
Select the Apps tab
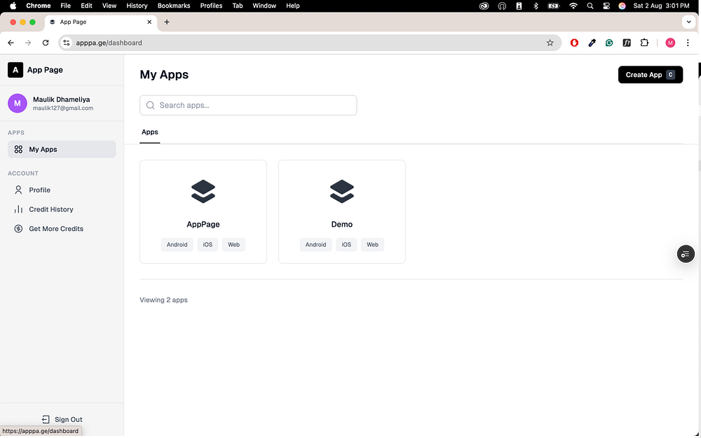(150, 132)
